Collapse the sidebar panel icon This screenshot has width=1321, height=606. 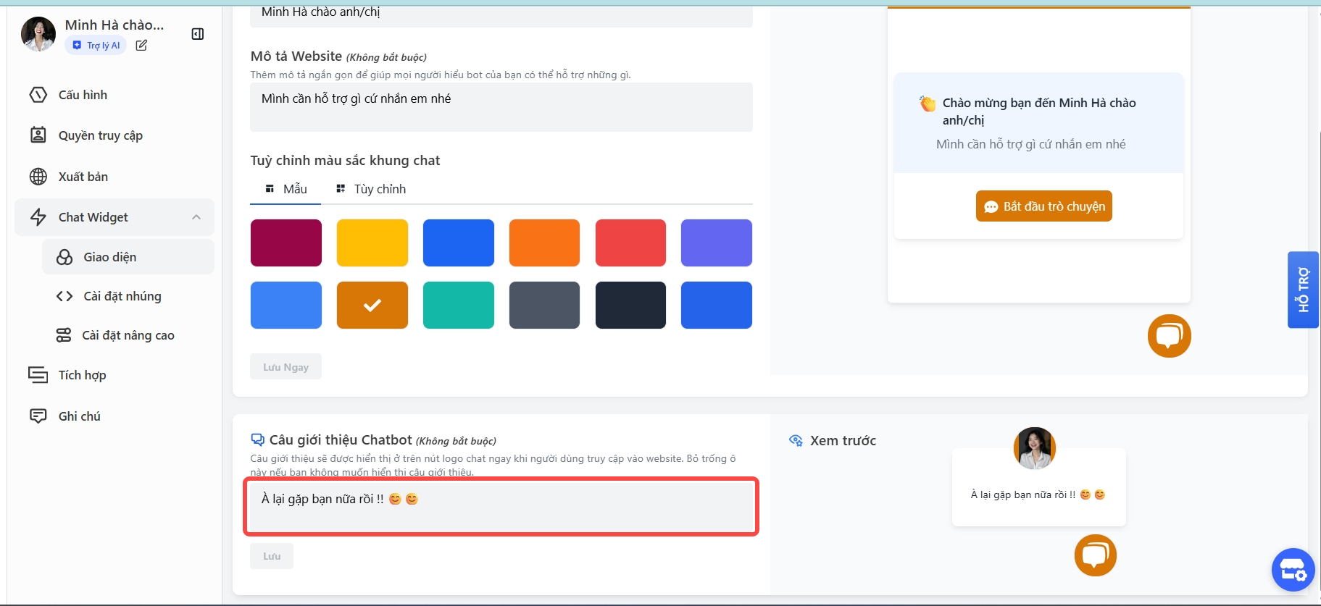pyautogui.click(x=197, y=34)
